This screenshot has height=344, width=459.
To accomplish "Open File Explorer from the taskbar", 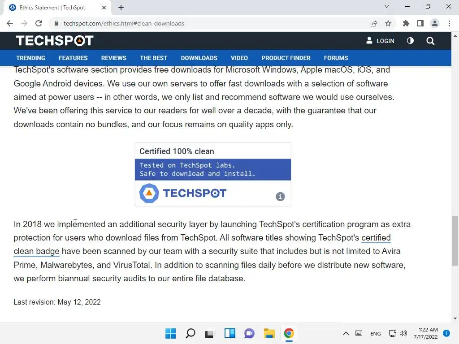I will [x=269, y=333].
